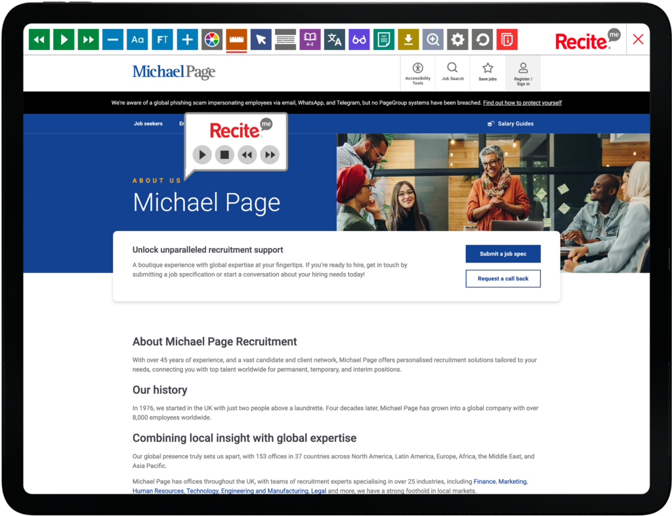Follow the Find out how to protect yourself link
The image size is (672, 516).
(522, 103)
